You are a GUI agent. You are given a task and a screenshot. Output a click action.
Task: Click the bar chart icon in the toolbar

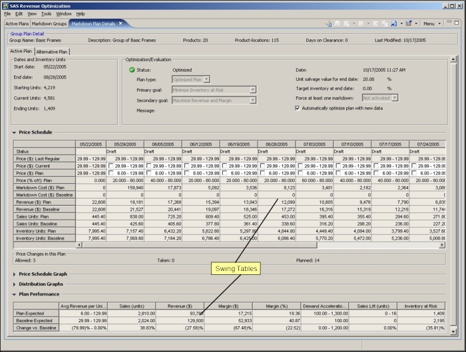point(409,23)
